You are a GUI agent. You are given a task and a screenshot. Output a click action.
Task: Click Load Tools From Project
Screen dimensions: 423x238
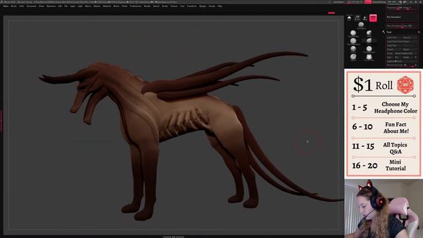coord(402,42)
